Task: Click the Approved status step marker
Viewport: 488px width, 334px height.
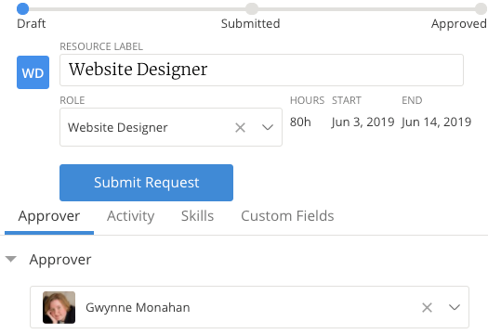Action: click(x=481, y=8)
